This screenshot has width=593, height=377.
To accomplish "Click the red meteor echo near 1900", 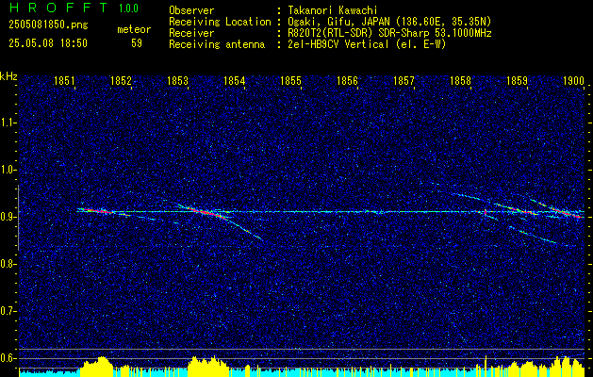I will (566, 212).
